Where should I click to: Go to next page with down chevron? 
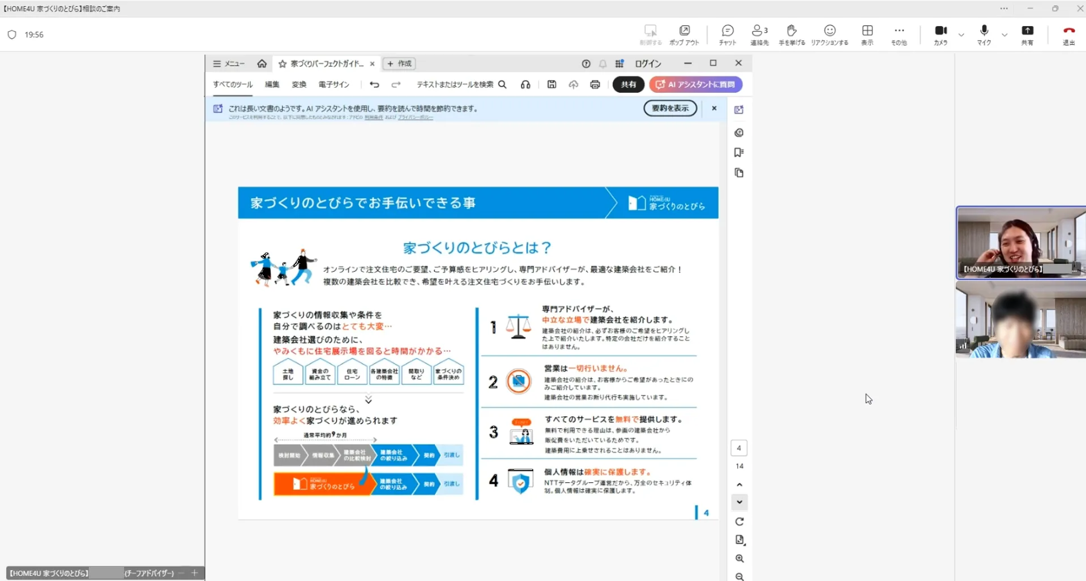(x=739, y=502)
